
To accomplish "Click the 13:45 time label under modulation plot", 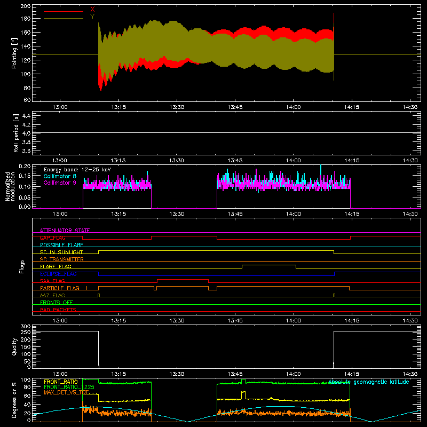I will click(235, 214).
